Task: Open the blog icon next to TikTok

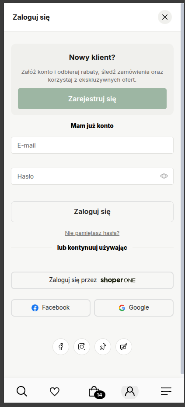Action: (x=124, y=347)
